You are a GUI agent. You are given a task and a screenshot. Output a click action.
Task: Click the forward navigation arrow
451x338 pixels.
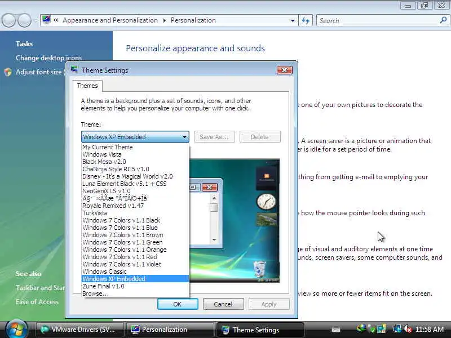[25, 20]
